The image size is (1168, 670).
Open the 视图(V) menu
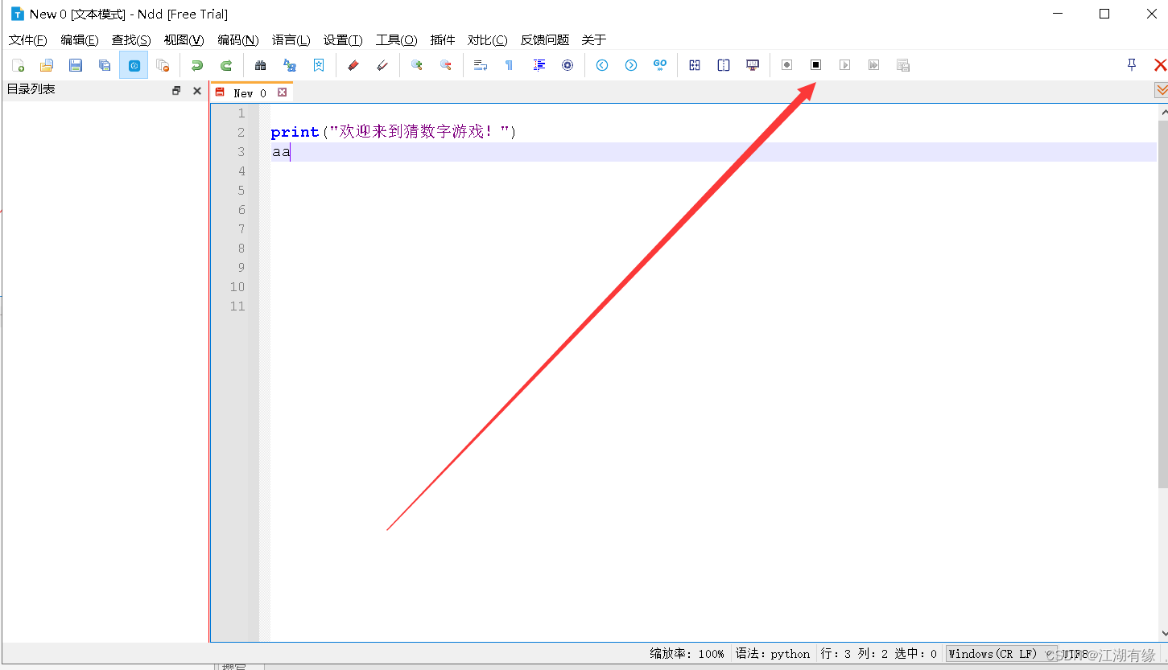(184, 39)
